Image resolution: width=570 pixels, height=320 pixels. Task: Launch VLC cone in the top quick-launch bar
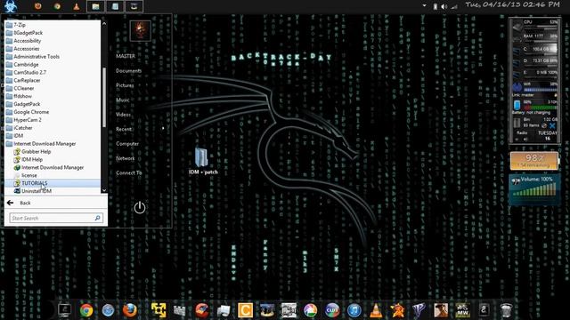click(x=77, y=6)
